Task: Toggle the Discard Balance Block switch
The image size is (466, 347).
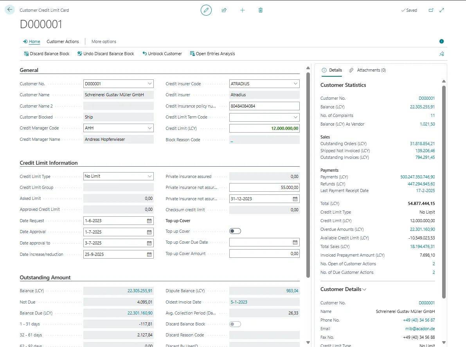Action: tap(235, 324)
